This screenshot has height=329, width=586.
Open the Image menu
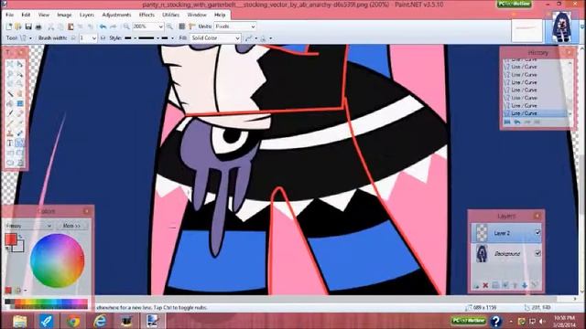click(x=64, y=15)
